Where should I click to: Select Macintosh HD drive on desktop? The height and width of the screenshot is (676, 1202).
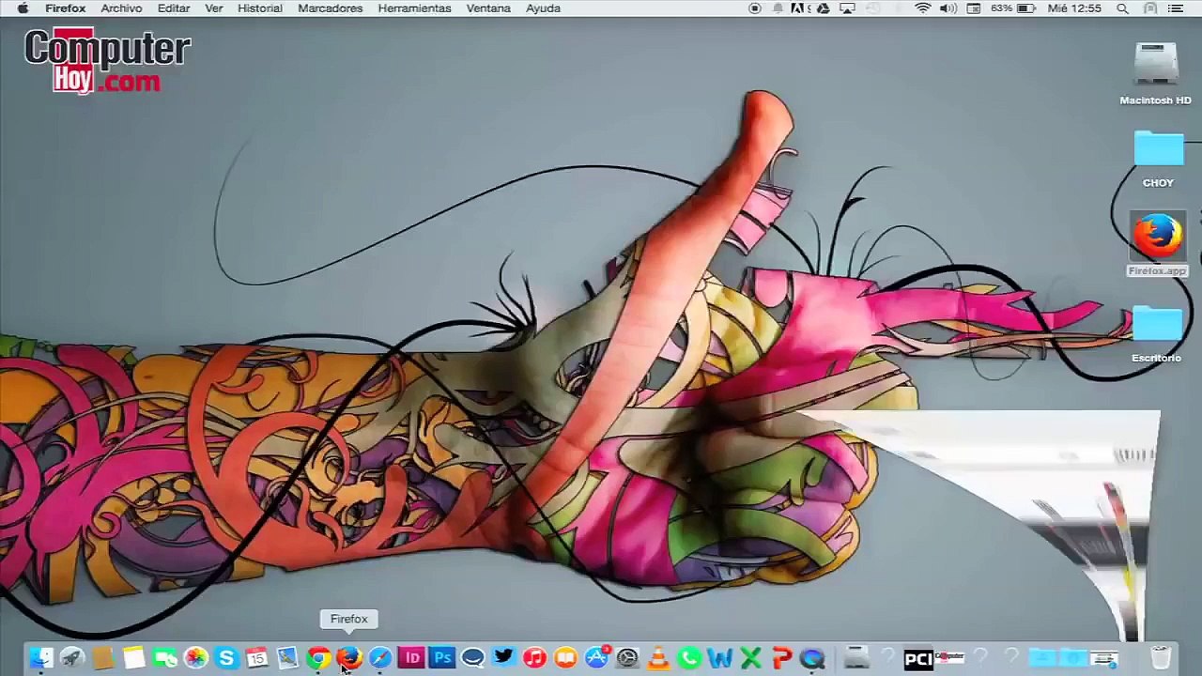(1155, 74)
